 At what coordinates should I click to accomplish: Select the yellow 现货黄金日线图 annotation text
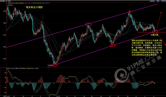click(34, 7)
